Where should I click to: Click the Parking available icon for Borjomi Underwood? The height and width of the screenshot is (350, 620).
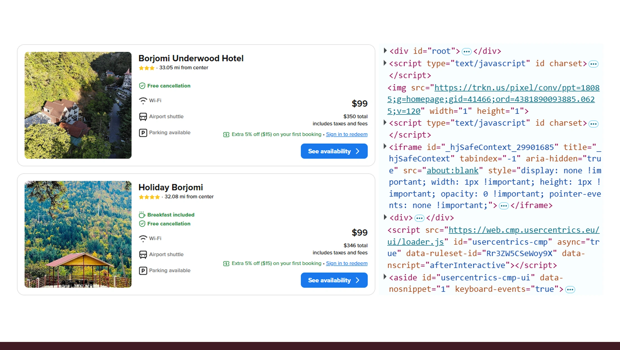(143, 133)
